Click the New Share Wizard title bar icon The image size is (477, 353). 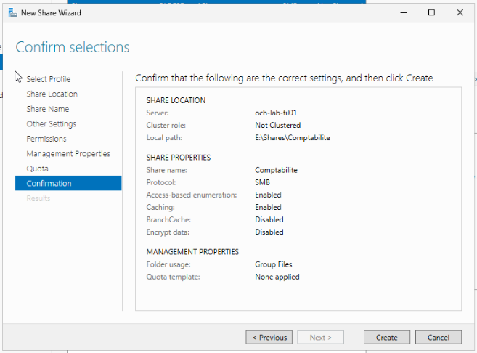tap(13, 13)
